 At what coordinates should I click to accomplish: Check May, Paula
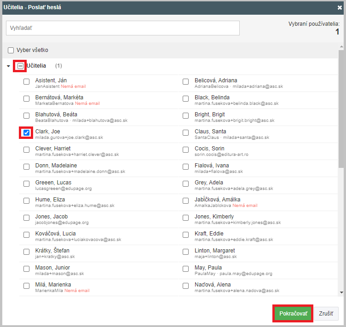coord(186,269)
